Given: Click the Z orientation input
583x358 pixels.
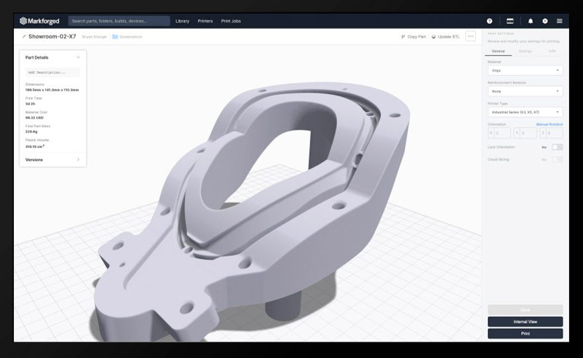Looking at the screenshot, I should pyautogui.click(x=551, y=133).
